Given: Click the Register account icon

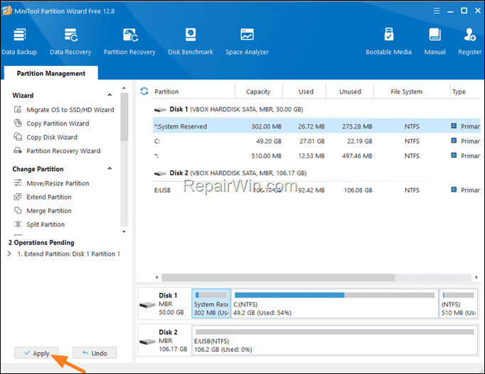Looking at the screenshot, I should [469, 35].
